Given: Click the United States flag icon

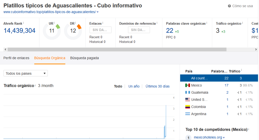Looking at the screenshot, I should click(x=187, y=99).
